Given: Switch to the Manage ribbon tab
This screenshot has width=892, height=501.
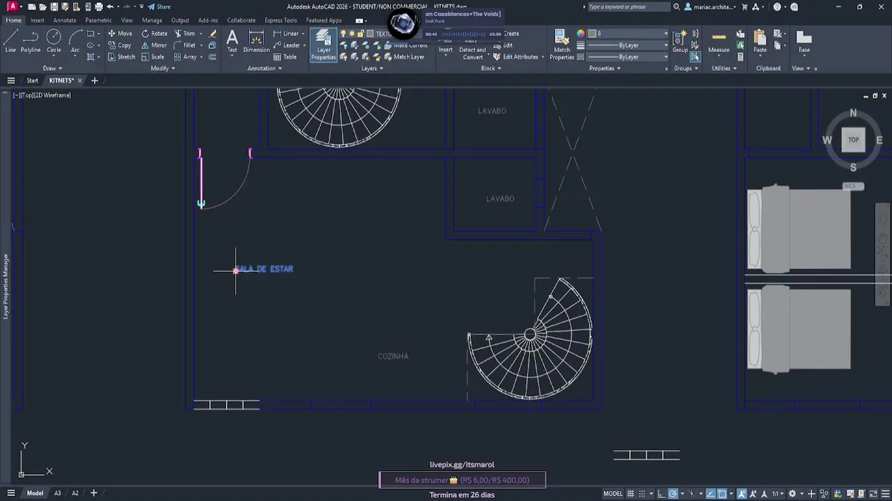Looking at the screenshot, I should pyautogui.click(x=152, y=20).
